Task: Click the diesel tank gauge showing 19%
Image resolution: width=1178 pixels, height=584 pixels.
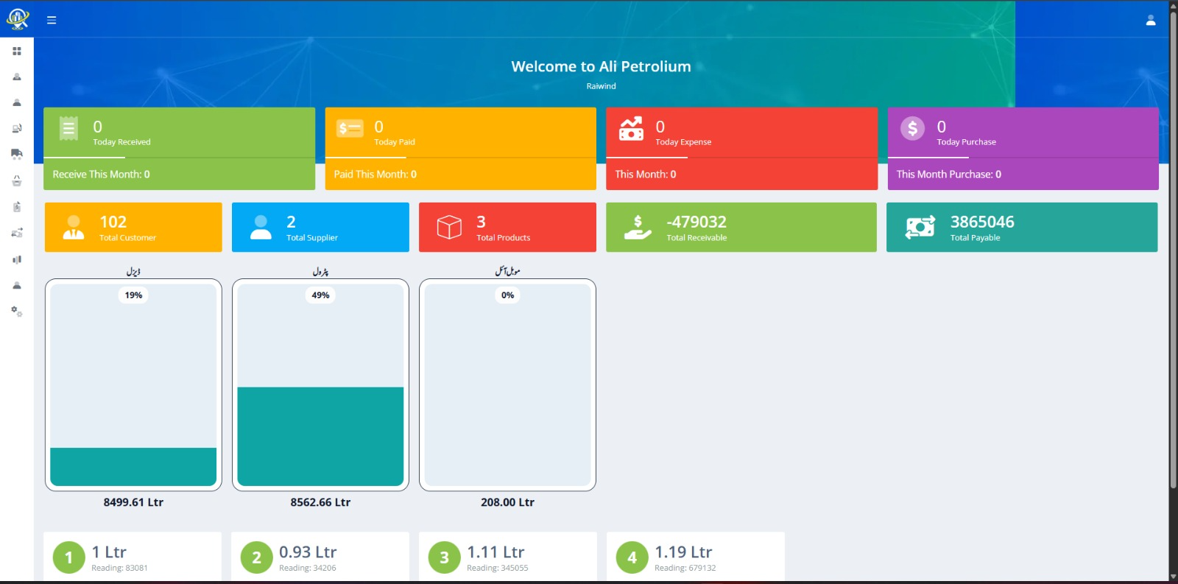Action: click(133, 385)
